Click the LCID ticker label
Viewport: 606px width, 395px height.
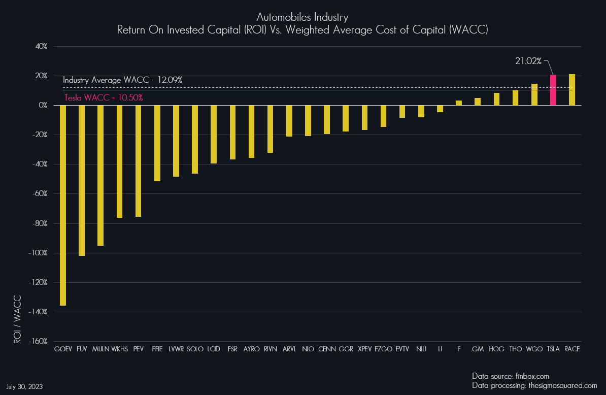click(214, 349)
